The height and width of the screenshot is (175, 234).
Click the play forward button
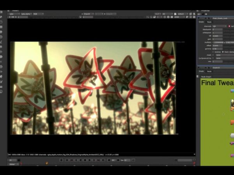[x=94, y=160]
